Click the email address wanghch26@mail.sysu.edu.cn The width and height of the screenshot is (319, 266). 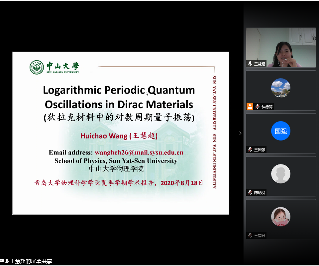(x=139, y=153)
